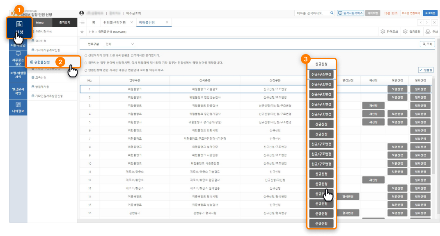Screen dimensions: 440x236
Task: Toggle the 샘플링 check button
Action: [x=426, y=70]
